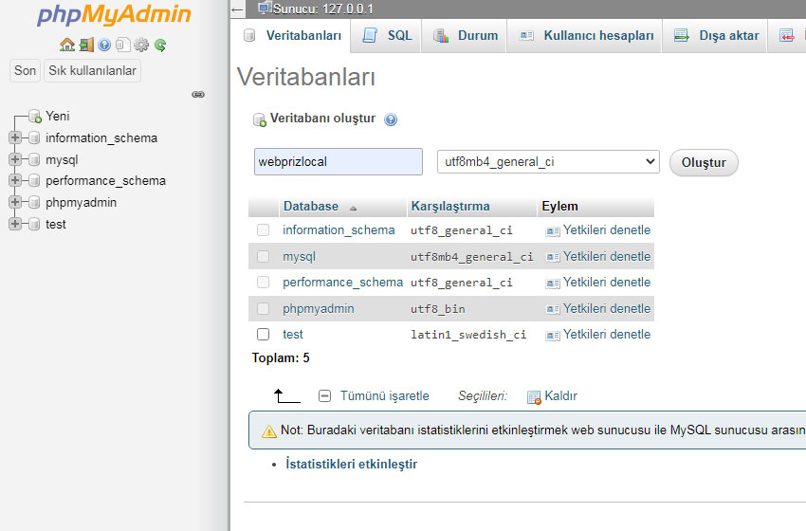Expand the phpmyadmin tree node
Viewport: 806px width, 531px height.
point(15,202)
